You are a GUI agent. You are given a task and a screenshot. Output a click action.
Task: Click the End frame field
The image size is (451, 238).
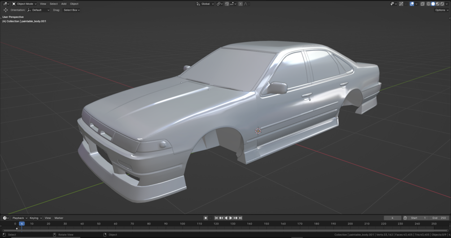(x=439, y=218)
